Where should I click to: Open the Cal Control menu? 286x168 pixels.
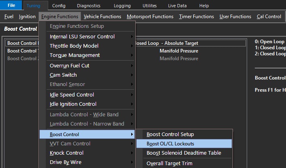pos(269,17)
